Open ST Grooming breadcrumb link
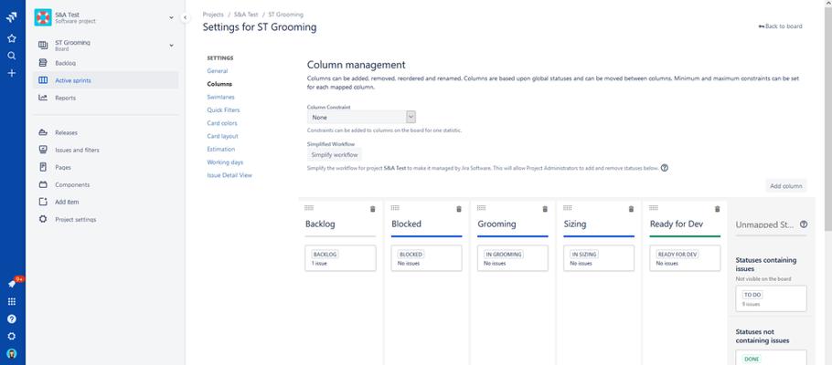 coord(286,15)
